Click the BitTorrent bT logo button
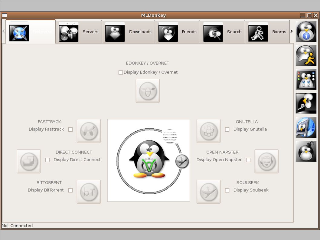This screenshot has width=320, height=240. click(x=89, y=192)
